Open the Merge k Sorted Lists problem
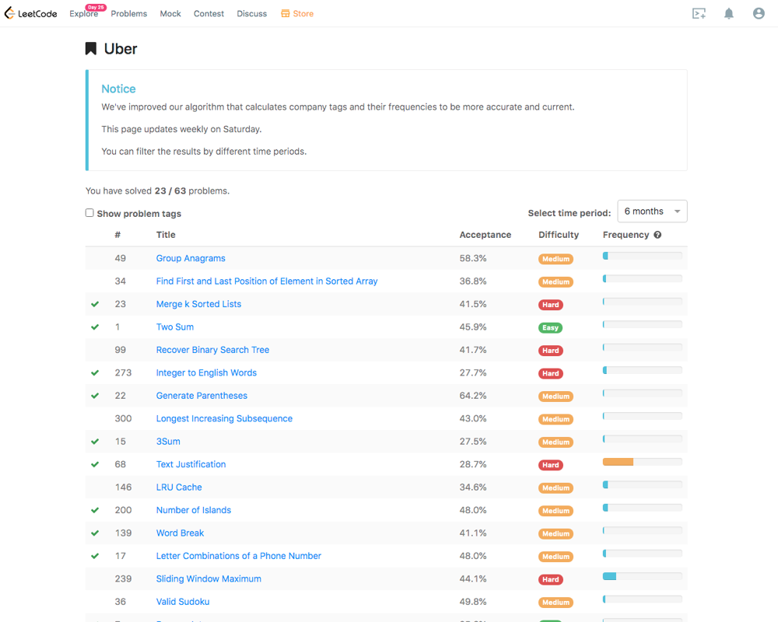The width and height of the screenshot is (778, 622). pos(198,304)
